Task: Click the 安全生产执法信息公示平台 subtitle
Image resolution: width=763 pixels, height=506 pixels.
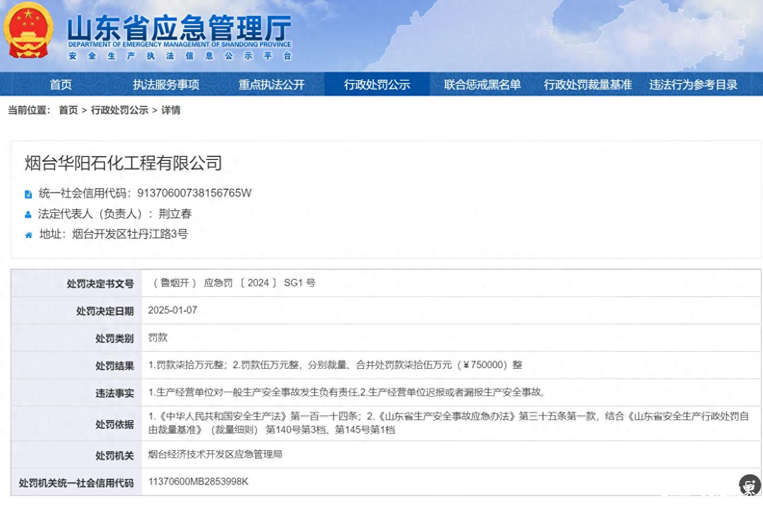Action: [180, 56]
